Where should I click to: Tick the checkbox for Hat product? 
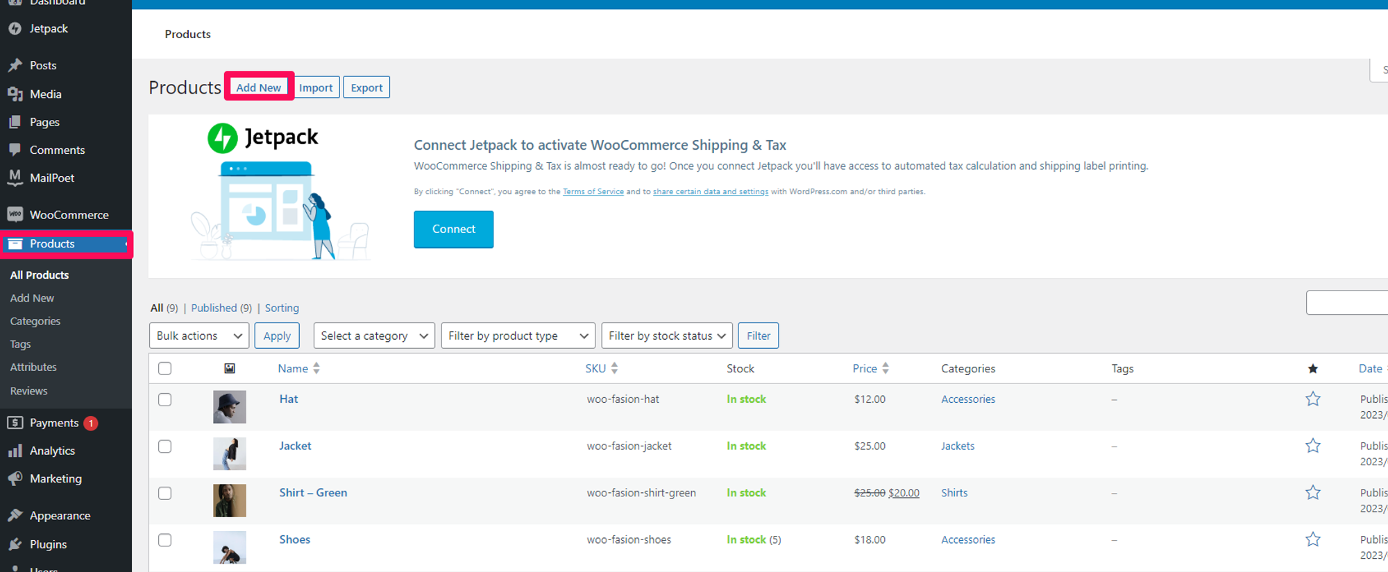164,399
